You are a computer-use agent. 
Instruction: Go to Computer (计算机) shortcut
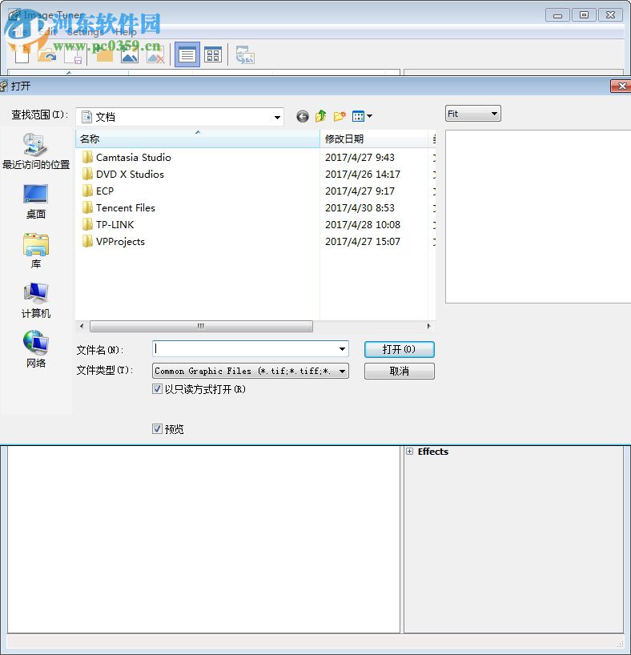coord(36,301)
